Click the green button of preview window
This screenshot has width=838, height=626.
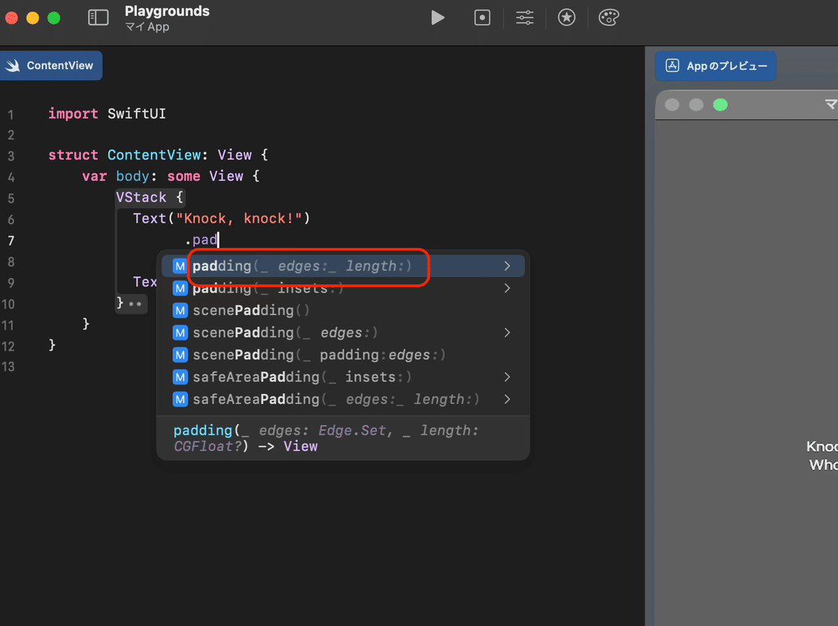tap(720, 105)
